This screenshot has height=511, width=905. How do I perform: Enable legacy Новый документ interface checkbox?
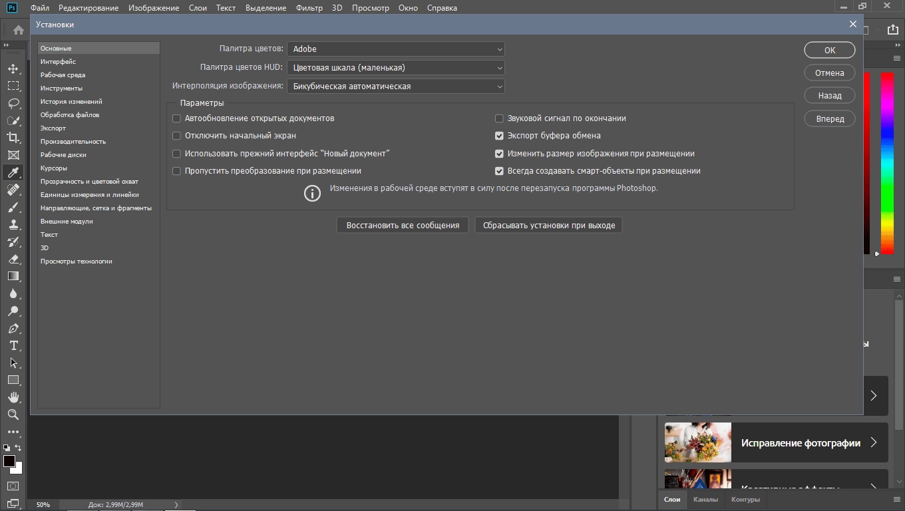[176, 154]
